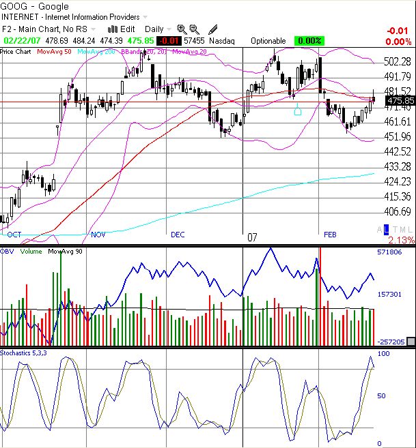Click the MovAvg 50 indicator label
Viewport: 416px width, 448px height.
(54, 52)
